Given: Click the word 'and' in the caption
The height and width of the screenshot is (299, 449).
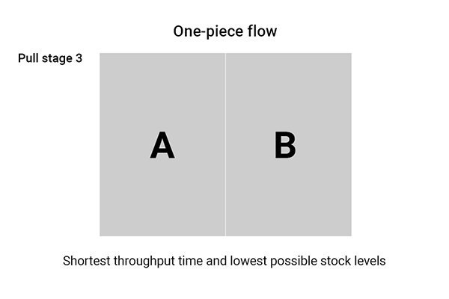Looking at the screenshot, I should (216, 261).
